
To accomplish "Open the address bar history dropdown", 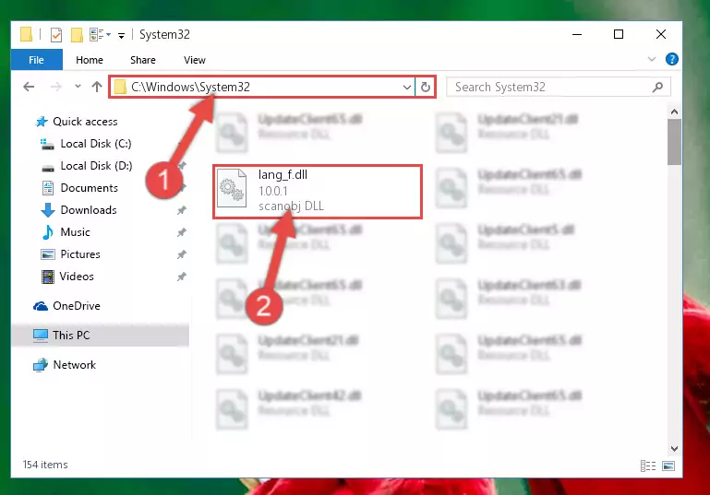I will (x=406, y=87).
